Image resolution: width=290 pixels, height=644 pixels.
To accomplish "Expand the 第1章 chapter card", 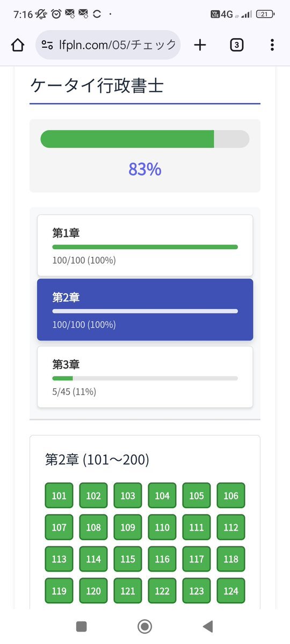I will tap(145, 245).
